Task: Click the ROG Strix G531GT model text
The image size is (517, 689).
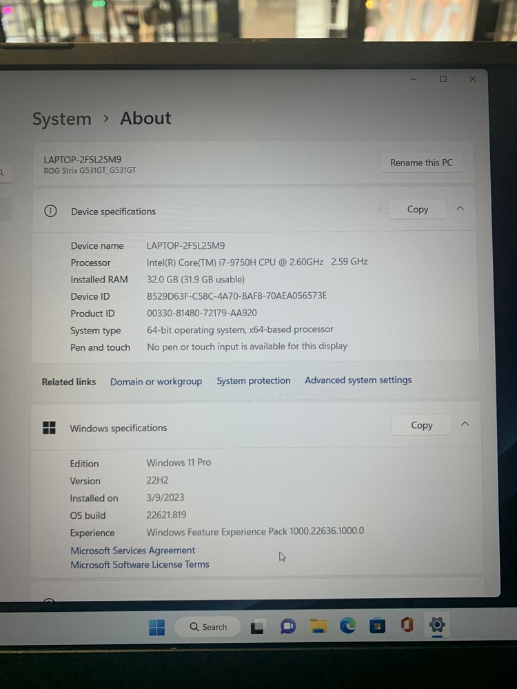Action: pos(90,170)
